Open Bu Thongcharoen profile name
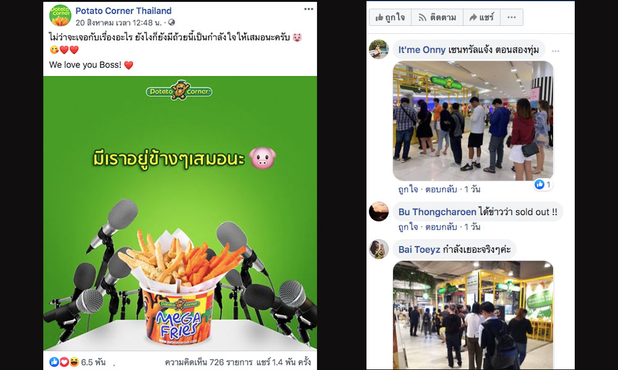 (437, 212)
